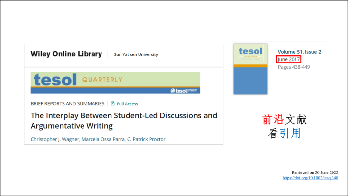The image size is (348, 196).
Task: Click the June 2017 date in red box
Action: tap(289, 59)
